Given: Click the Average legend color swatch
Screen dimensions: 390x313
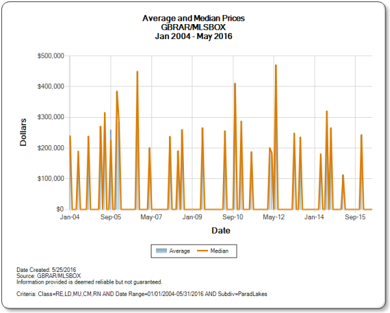Looking at the screenshot, I should pos(161,251).
